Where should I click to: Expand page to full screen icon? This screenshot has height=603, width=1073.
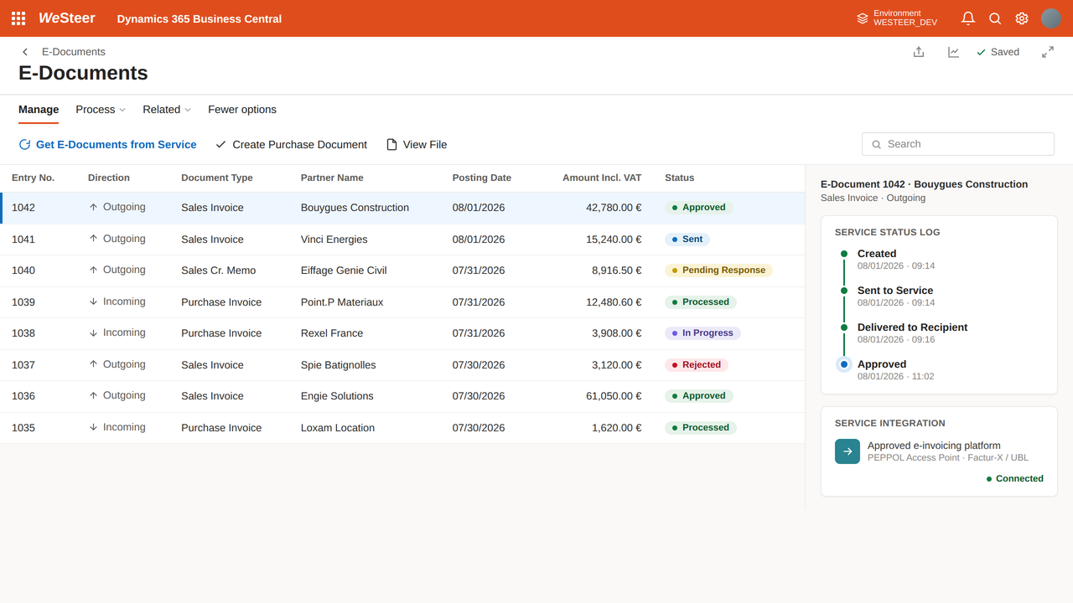(1048, 52)
